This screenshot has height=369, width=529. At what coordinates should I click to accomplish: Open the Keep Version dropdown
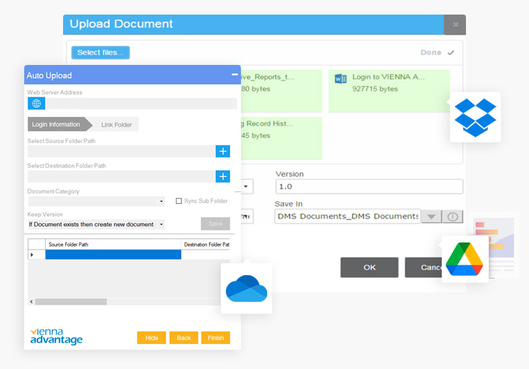pos(161,224)
